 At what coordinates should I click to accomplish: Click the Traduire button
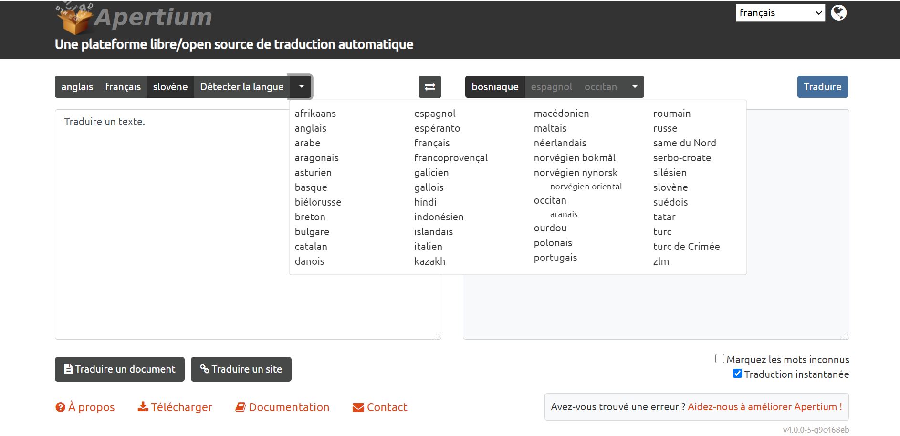click(x=822, y=87)
